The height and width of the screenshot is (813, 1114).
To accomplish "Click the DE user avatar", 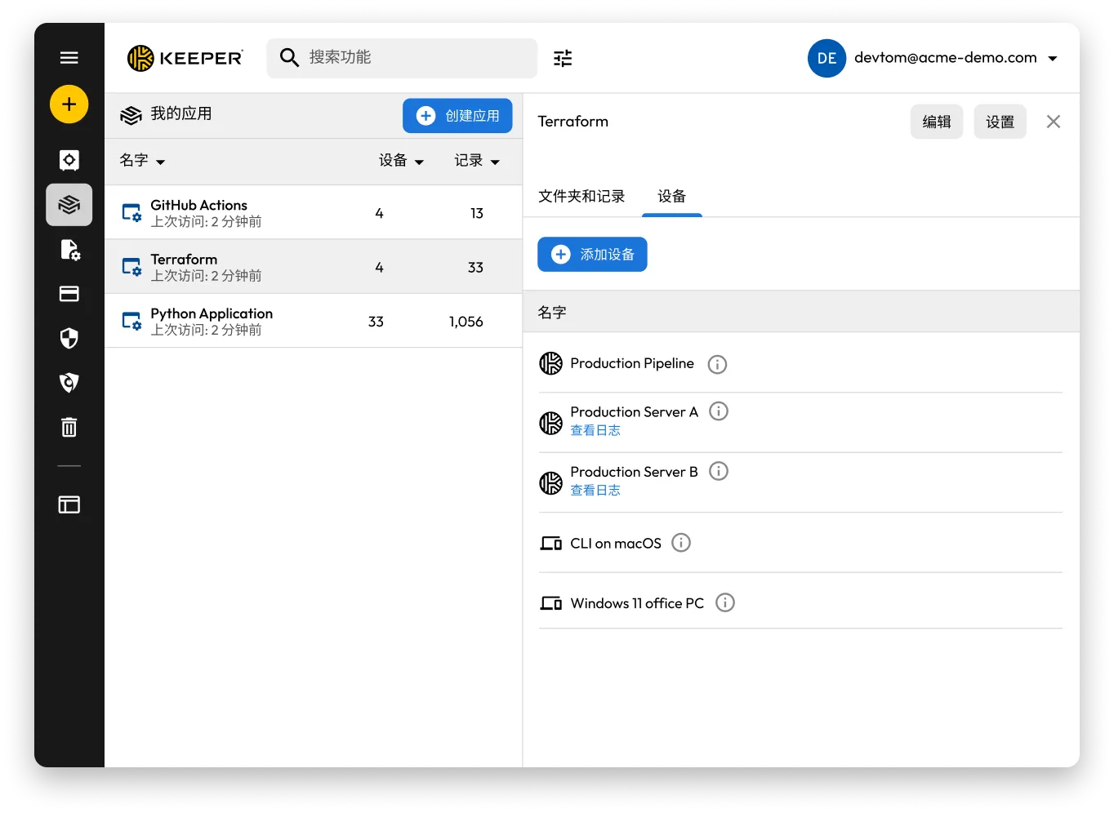I will click(x=827, y=58).
